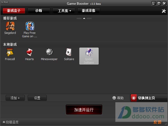This screenshot has height=126, width=168.
Task: Click the 本地游戏 section heading
Action: [x=10, y=44]
